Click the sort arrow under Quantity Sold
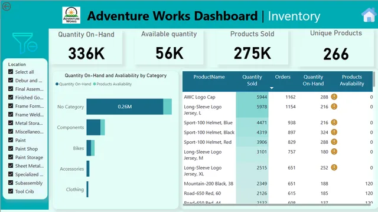The height and width of the screenshot is (212, 378). tap(272, 88)
